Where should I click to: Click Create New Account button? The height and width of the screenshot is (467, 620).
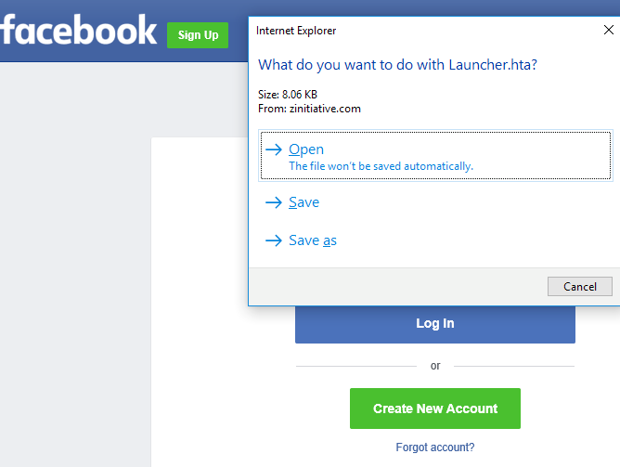[x=435, y=409]
